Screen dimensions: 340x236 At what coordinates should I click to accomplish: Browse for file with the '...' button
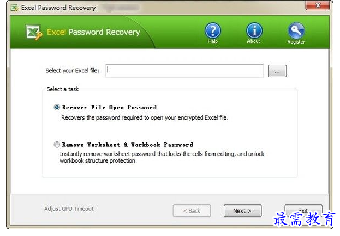(277, 71)
